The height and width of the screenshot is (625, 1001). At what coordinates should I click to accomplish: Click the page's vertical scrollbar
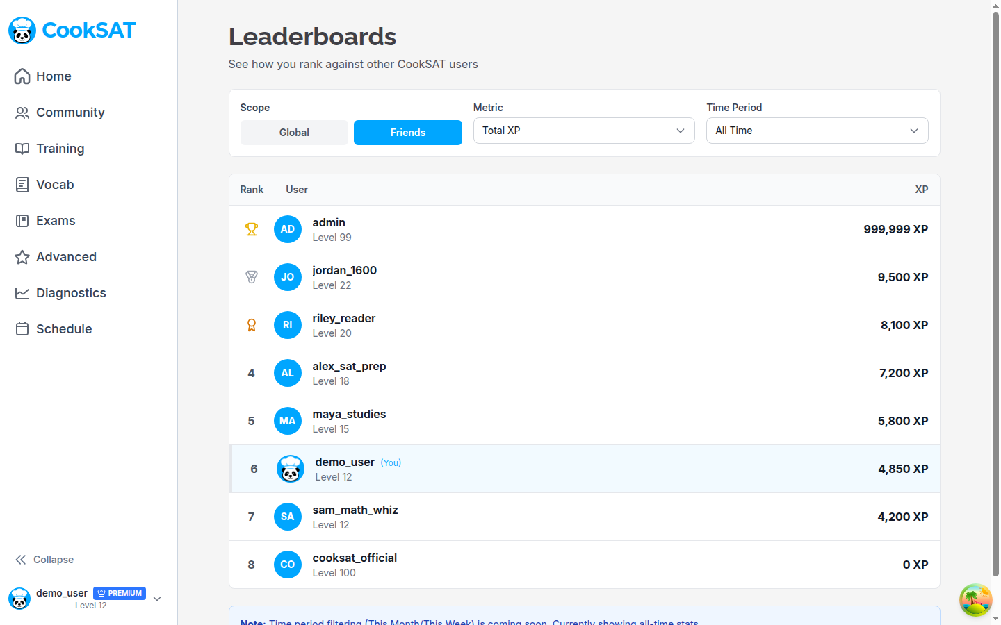[995, 292]
